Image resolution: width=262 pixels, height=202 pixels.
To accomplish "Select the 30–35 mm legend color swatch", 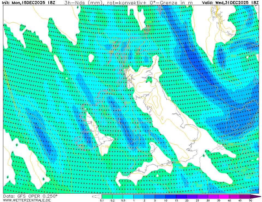I will pyautogui.click(x=213, y=196).
